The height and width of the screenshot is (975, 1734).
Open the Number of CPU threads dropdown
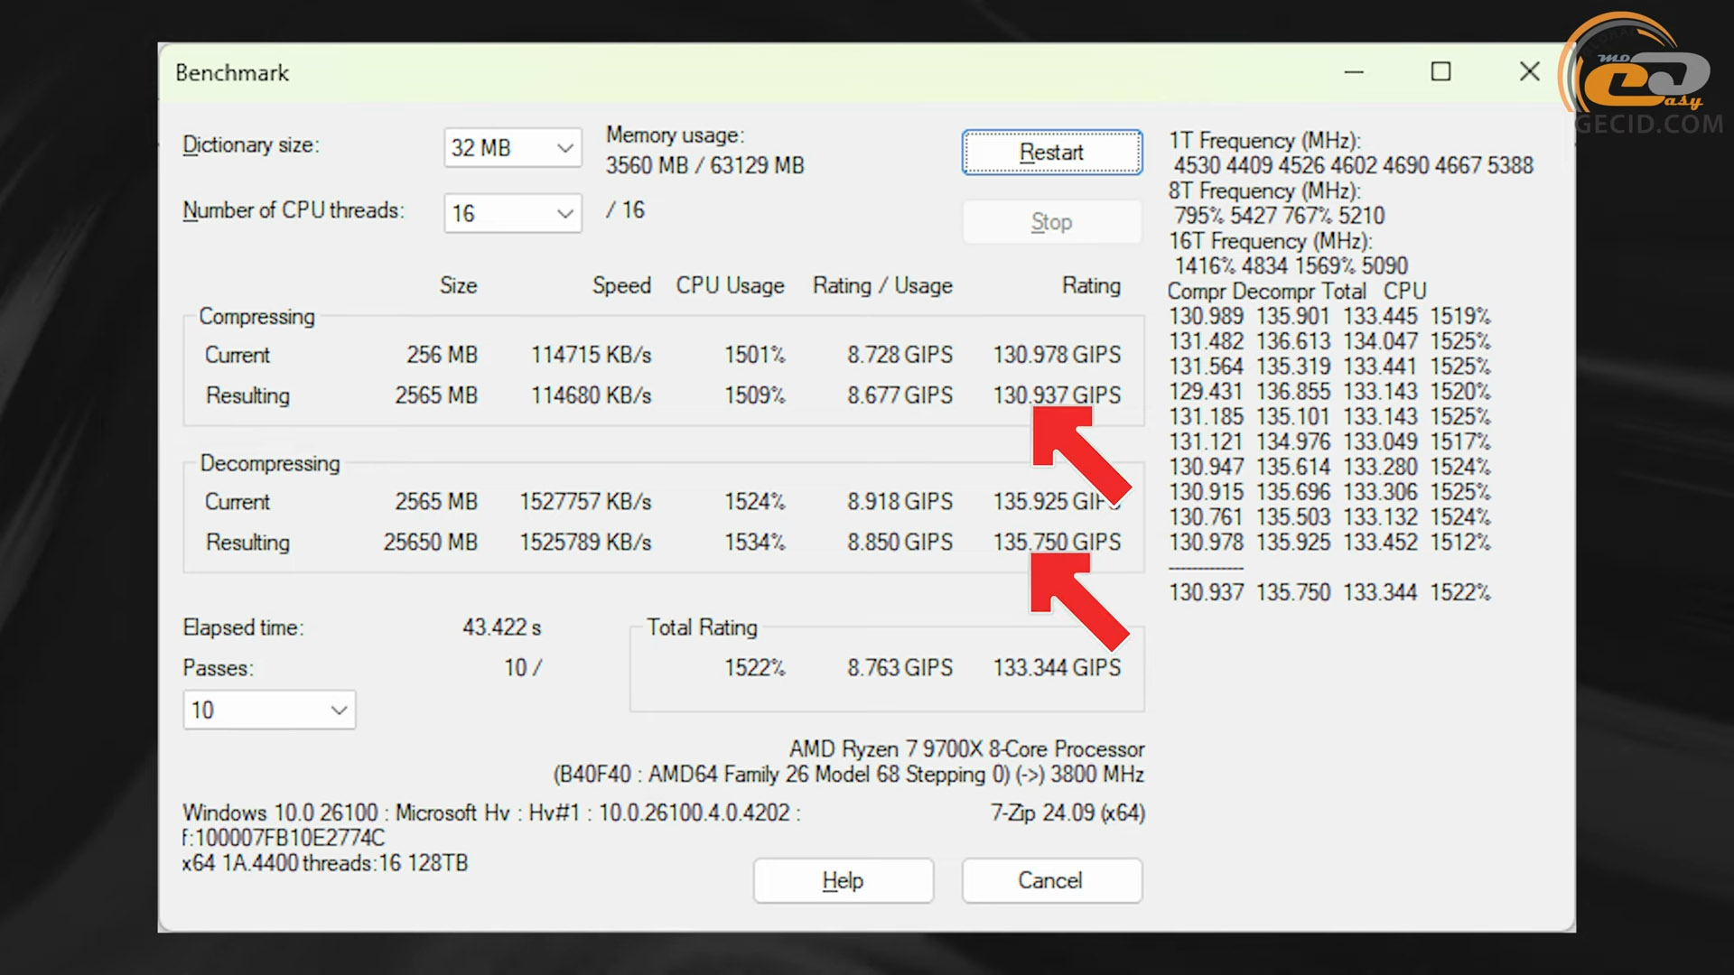click(512, 213)
